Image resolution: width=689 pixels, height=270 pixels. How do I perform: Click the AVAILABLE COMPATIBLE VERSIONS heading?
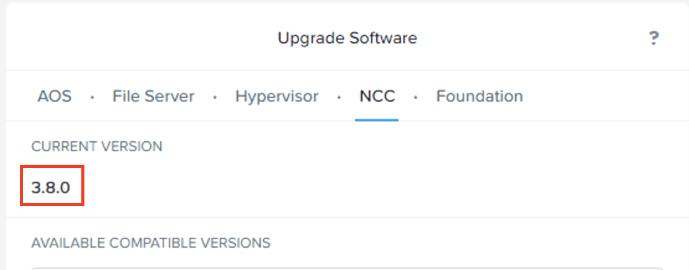[151, 242]
